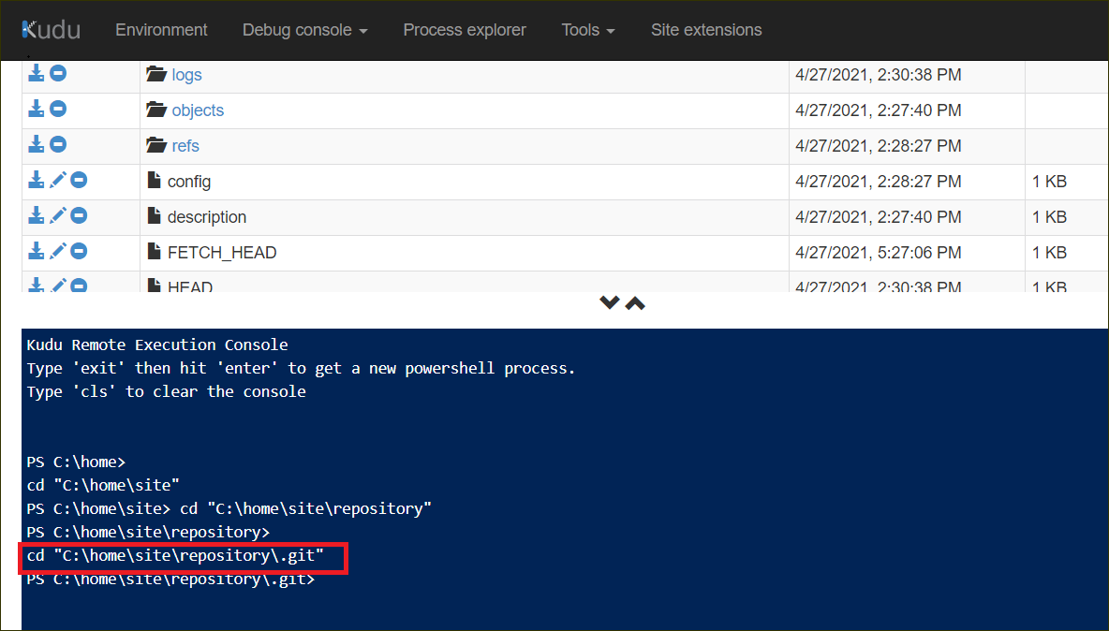Edit the FETCH_HEAD file
The width and height of the screenshot is (1109, 631).
[57, 250]
